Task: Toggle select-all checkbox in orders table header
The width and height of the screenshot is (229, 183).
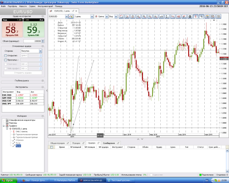Action: 52,147
